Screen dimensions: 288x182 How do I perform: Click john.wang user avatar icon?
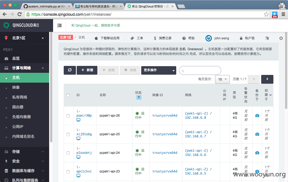click(208, 38)
